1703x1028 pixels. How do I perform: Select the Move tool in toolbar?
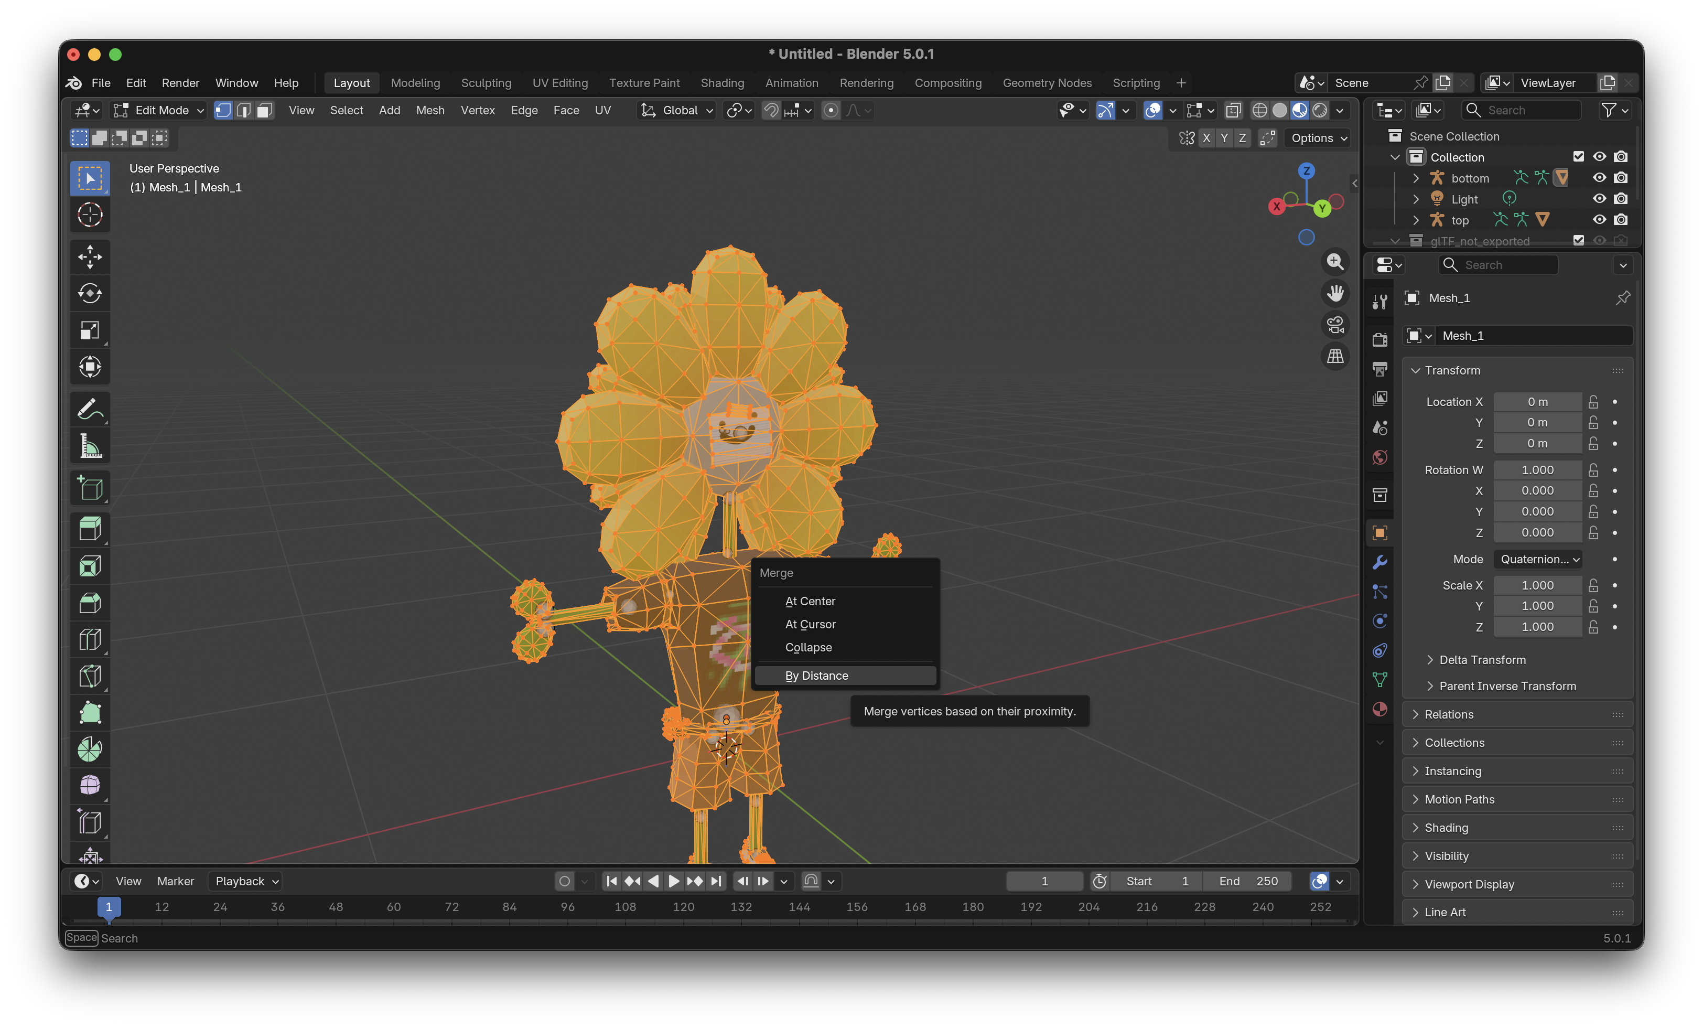click(x=90, y=256)
